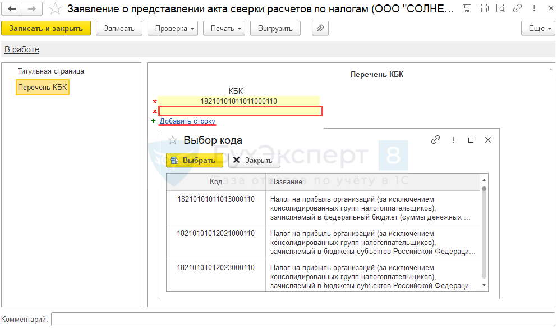The image size is (557, 328).
Task: Delete the first KBK row with red x
Action: pyautogui.click(x=155, y=102)
